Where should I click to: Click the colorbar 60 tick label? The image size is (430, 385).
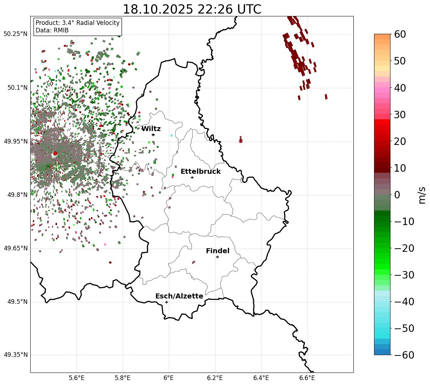point(400,35)
